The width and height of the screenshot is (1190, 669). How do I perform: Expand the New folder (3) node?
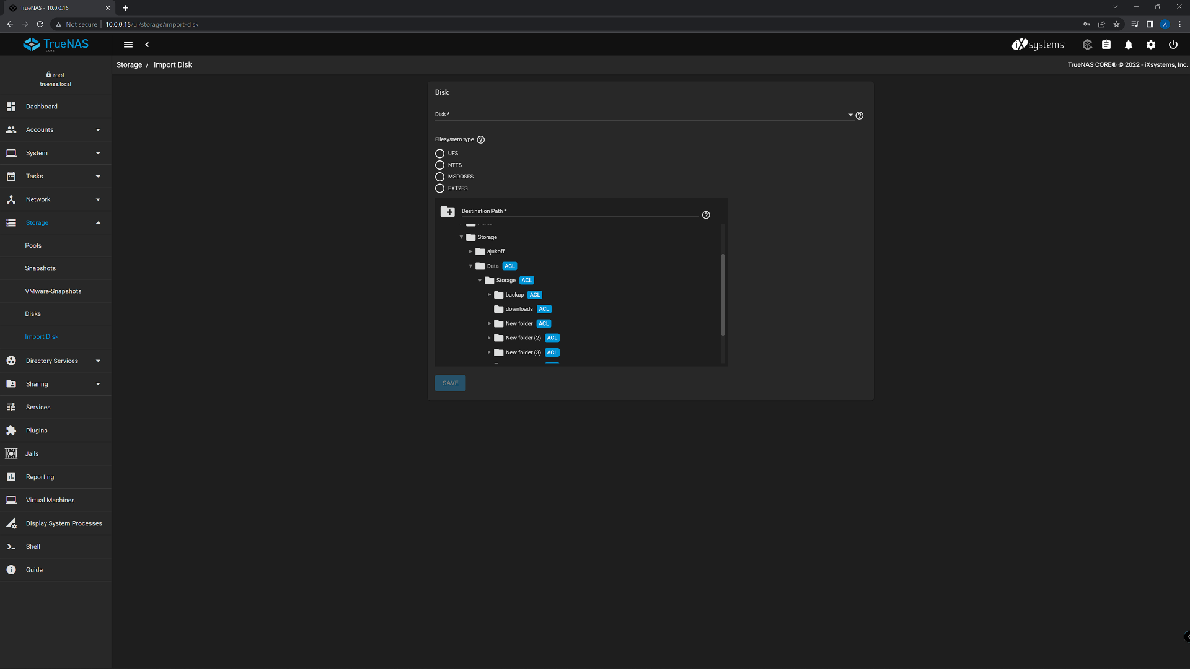click(490, 352)
